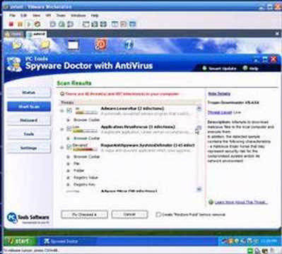Expand the Registry Key infection node
Viewport: 282px width, 254px height.
click(x=69, y=185)
